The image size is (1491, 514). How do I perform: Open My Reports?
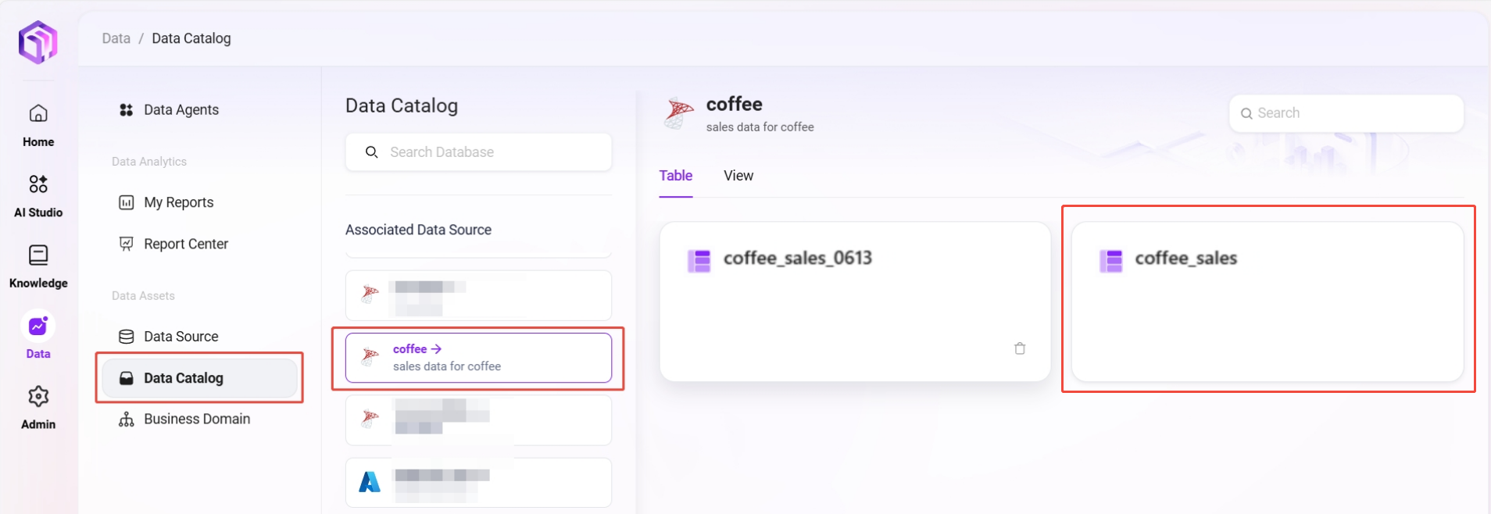point(178,202)
